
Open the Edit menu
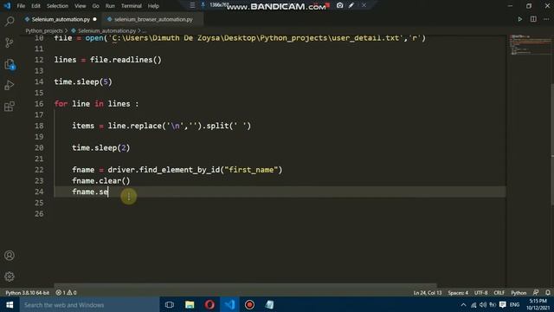point(35,6)
